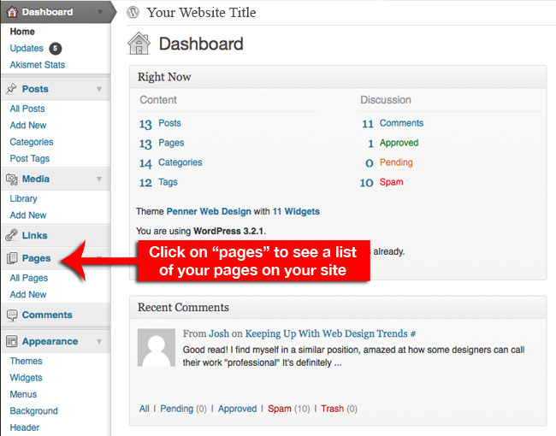
Task: Collapse the Media menu arrow
Action: click(99, 179)
